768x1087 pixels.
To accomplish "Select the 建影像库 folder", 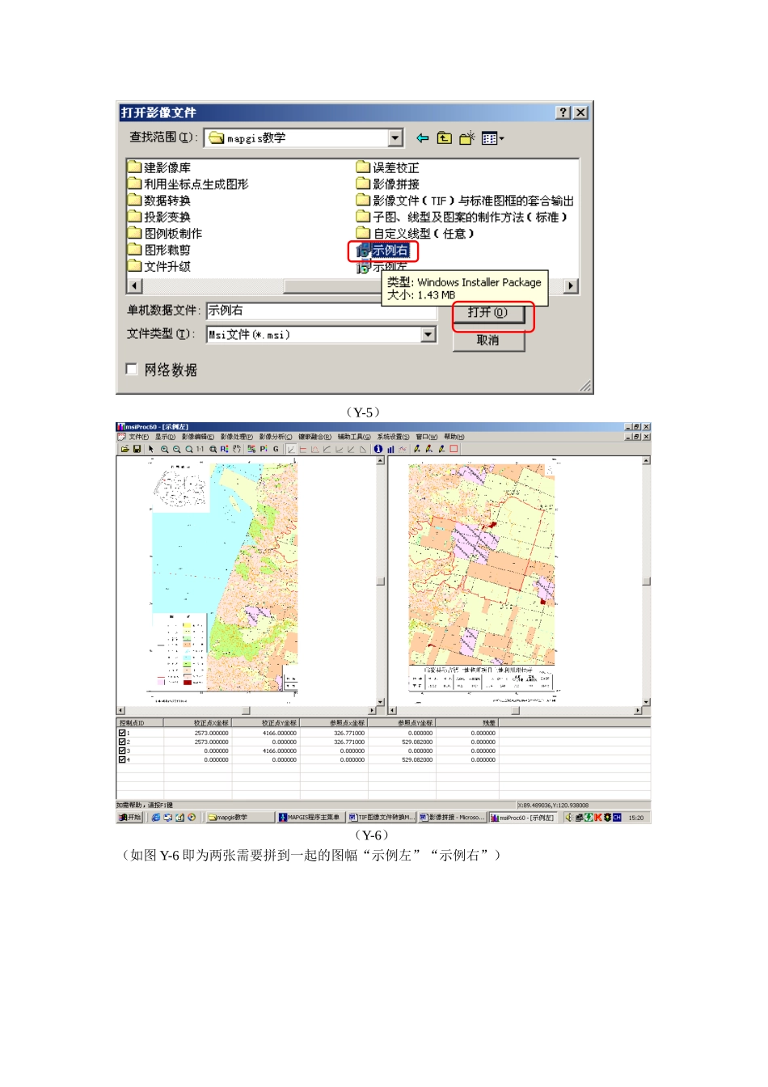I will (x=159, y=167).
